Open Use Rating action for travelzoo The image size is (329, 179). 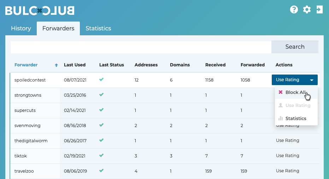[x=287, y=171]
